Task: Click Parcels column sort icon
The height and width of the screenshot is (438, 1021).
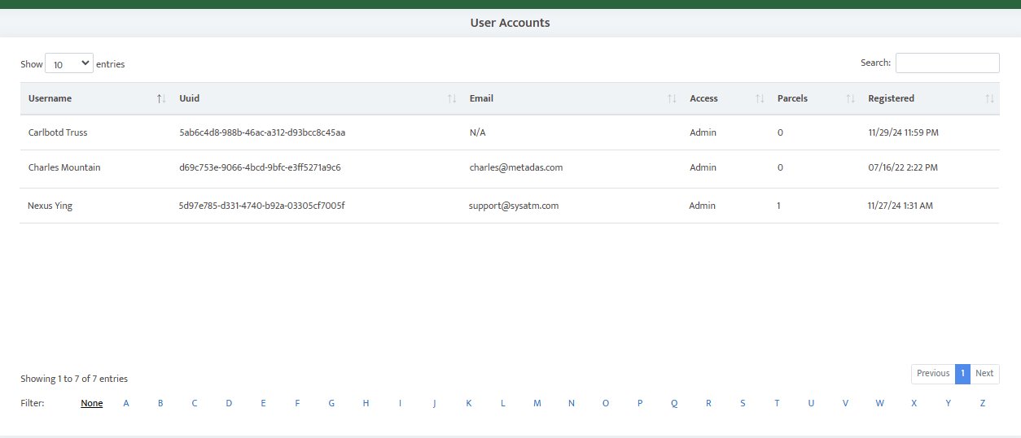Action: coord(850,98)
